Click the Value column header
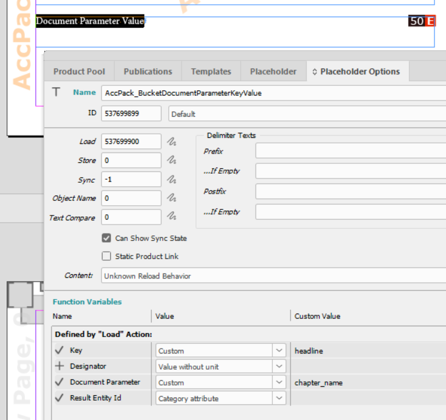Image resolution: width=446 pixels, height=420 pixels. coord(165,316)
